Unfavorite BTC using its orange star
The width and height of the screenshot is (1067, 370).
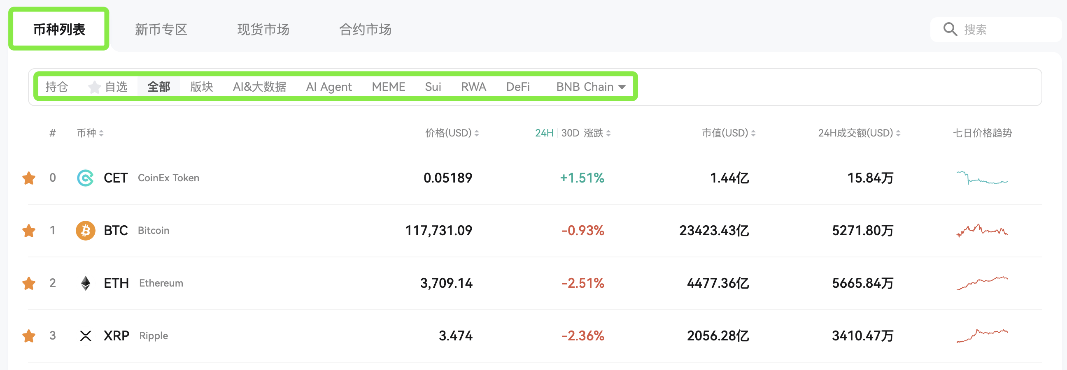click(28, 231)
